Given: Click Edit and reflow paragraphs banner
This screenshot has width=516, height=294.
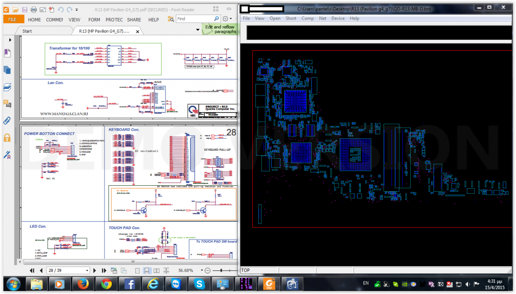Looking at the screenshot, I should coord(220,29).
